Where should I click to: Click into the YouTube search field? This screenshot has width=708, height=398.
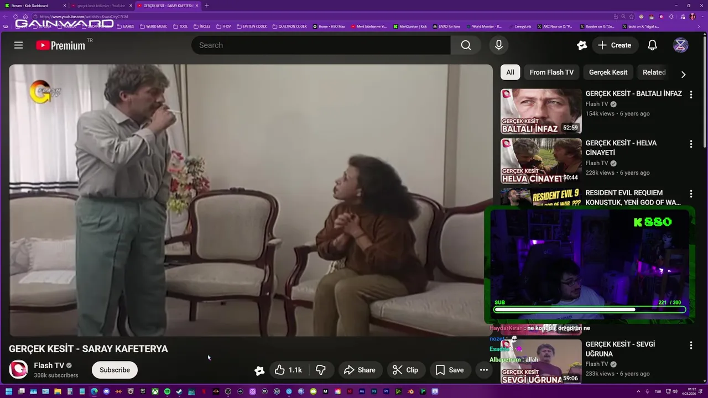321,45
